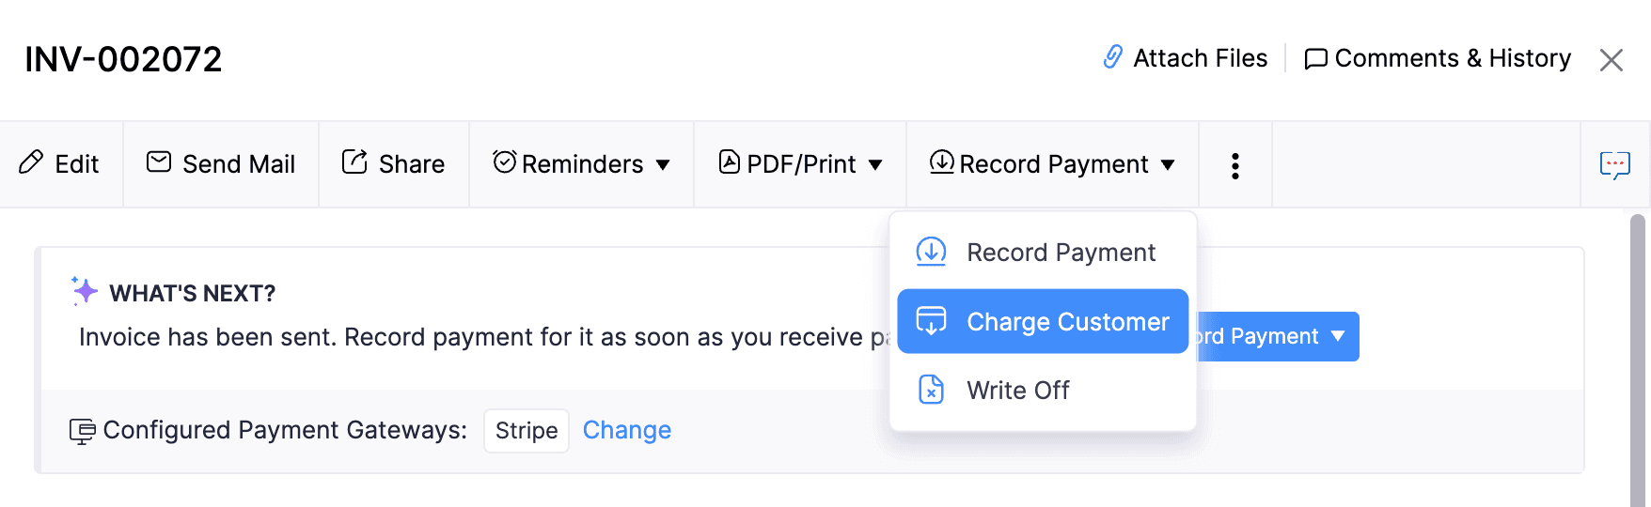Click the vertical scrollbar on the right
This screenshot has width=1651, height=507.
pyautogui.click(x=1637, y=357)
